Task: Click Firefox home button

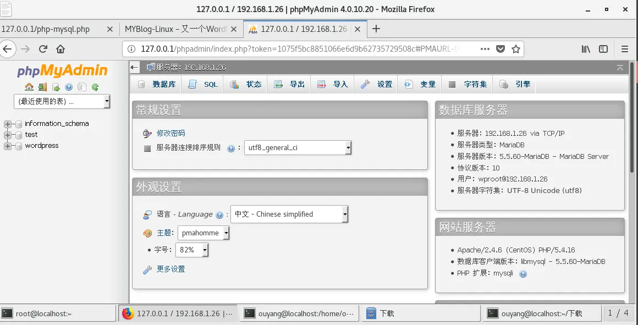Action: pos(61,49)
